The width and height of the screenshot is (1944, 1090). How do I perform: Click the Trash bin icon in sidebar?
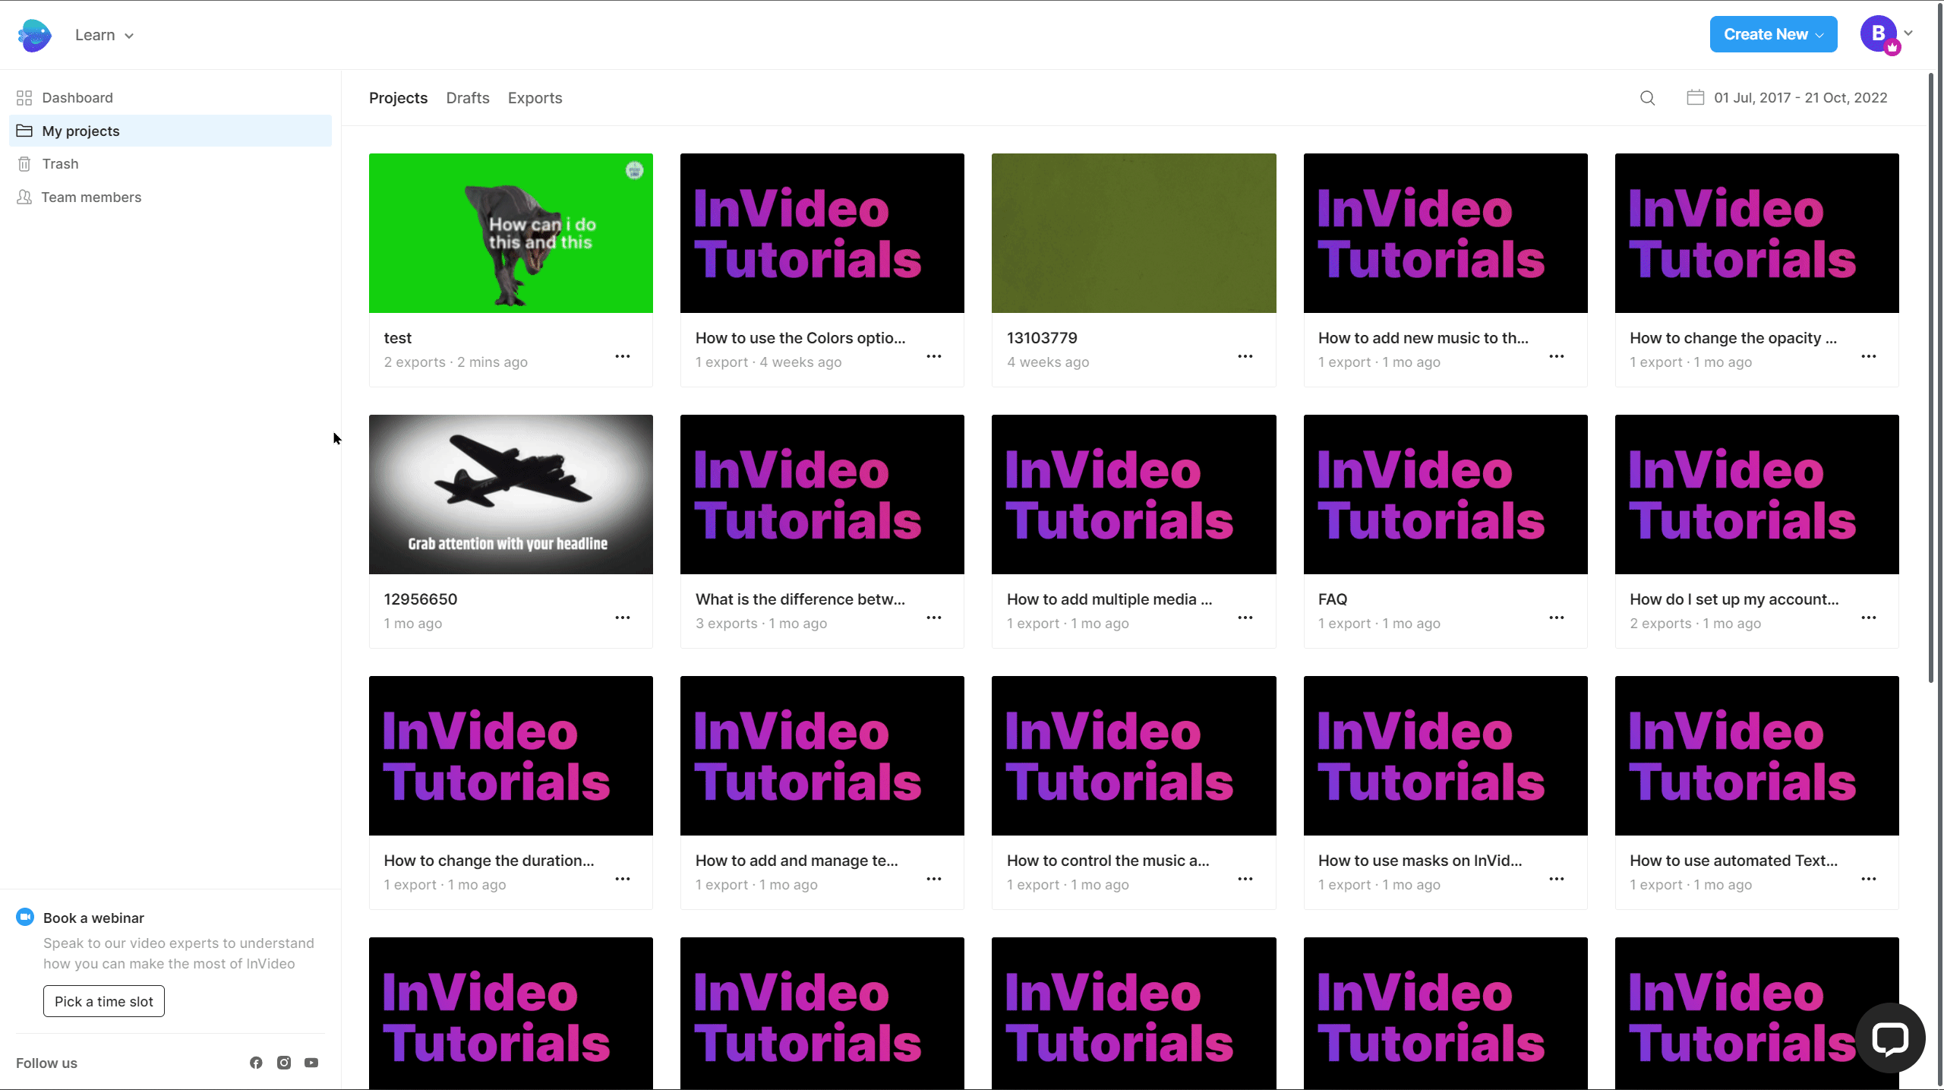pos(24,164)
